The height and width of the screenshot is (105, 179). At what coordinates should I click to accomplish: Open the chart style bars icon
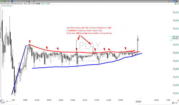point(29,2)
